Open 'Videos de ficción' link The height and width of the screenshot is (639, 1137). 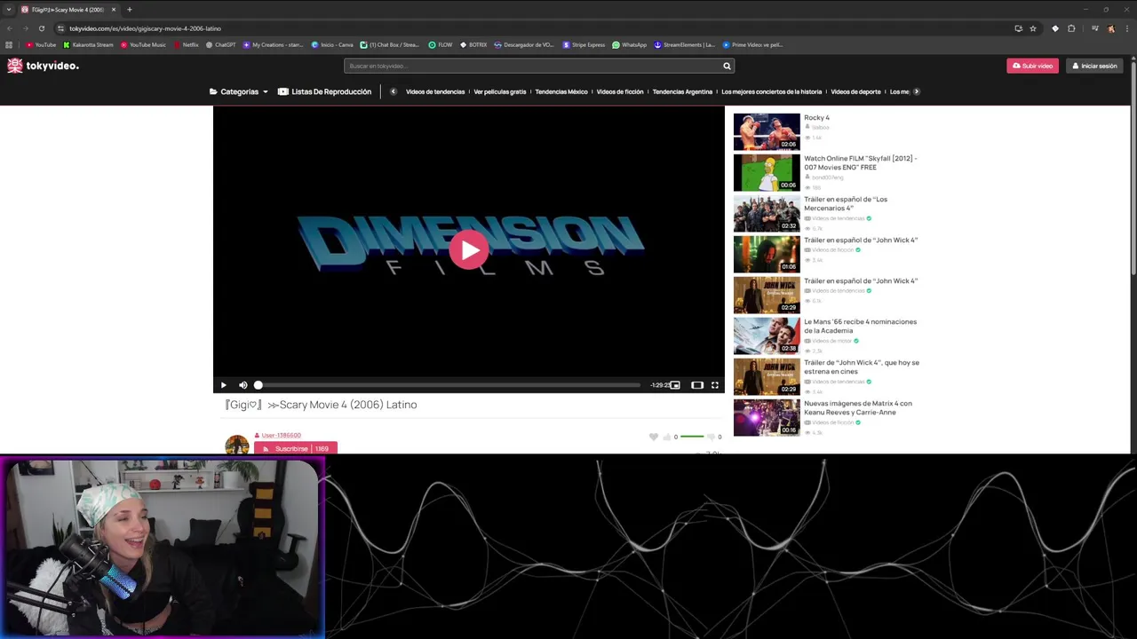pos(620,91)
